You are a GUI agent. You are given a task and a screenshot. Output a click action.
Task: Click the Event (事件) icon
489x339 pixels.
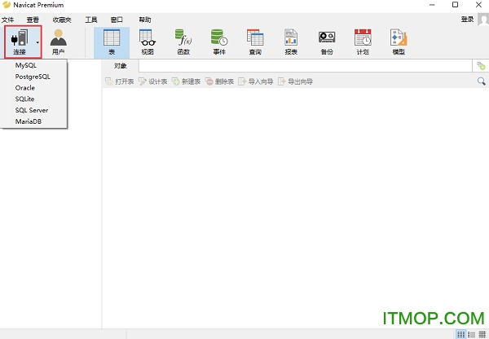pyautogui.click(x=219, y=41)
